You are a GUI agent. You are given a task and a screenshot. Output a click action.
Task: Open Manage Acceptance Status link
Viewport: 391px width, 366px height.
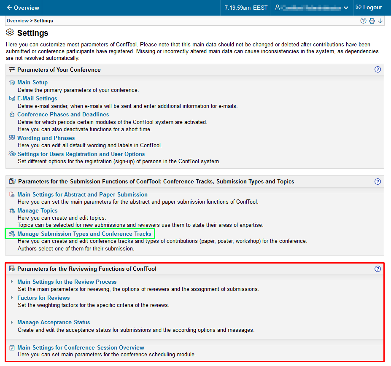click(54, 323)
